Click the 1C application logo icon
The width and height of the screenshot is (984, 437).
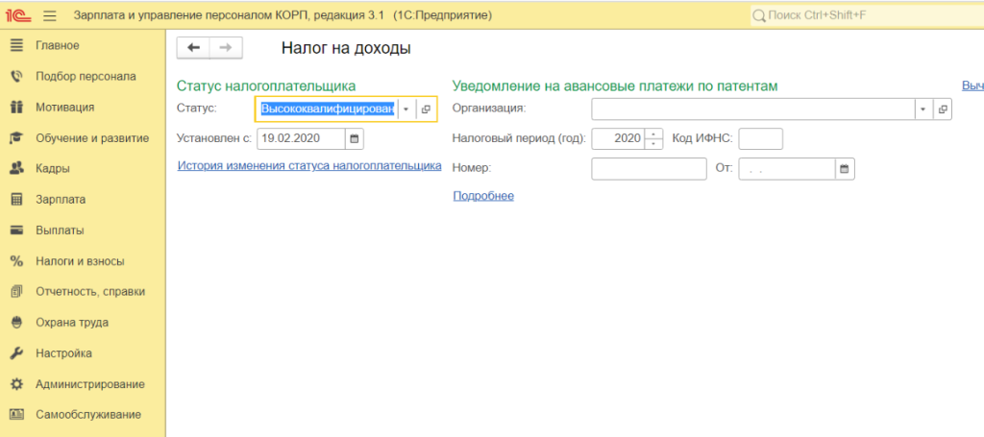click(x=19, y=15)
